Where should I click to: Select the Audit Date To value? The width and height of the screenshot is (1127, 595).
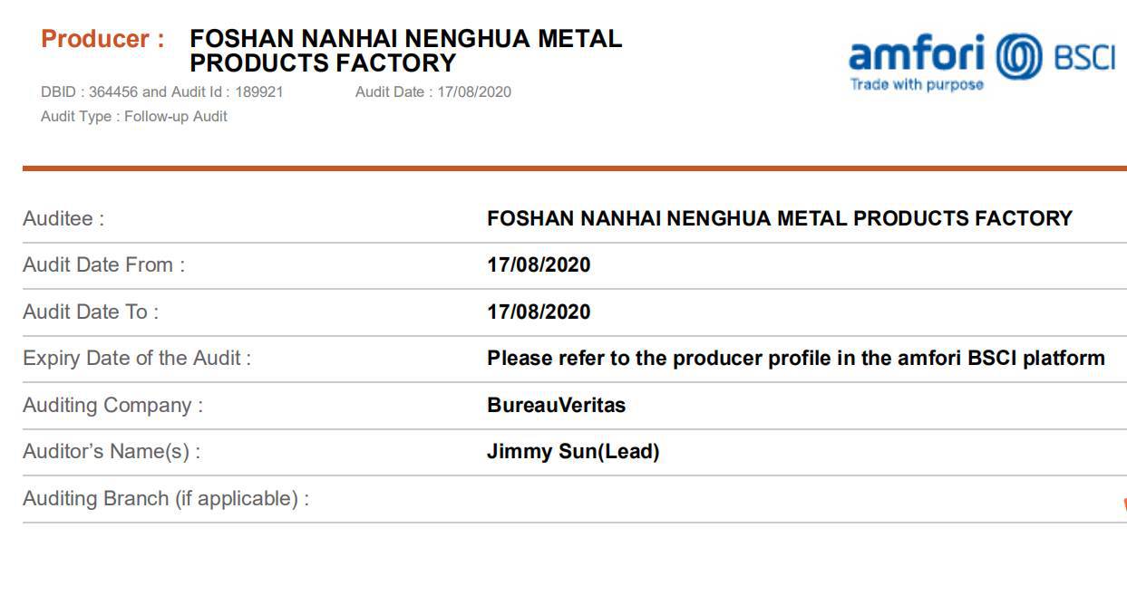click(x=538, y=312)
